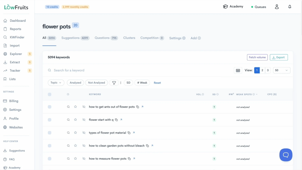
Task: Expand the Weak Spots column sort arrow
Action: click(x=257, y=94)
